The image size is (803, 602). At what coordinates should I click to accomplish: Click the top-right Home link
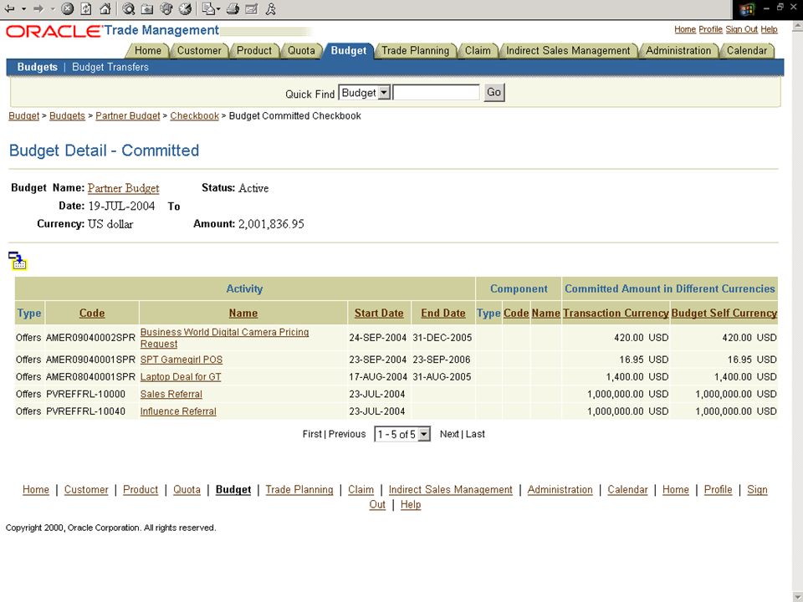685,29
